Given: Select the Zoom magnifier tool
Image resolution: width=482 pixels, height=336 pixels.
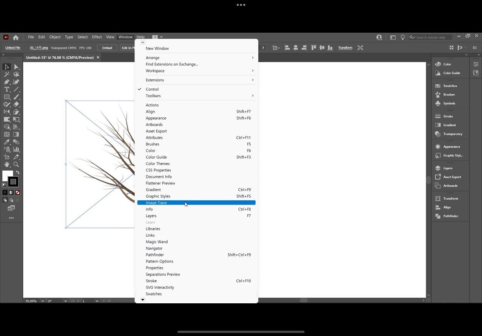Looking at the screenshot, I should tap(16, 165).
